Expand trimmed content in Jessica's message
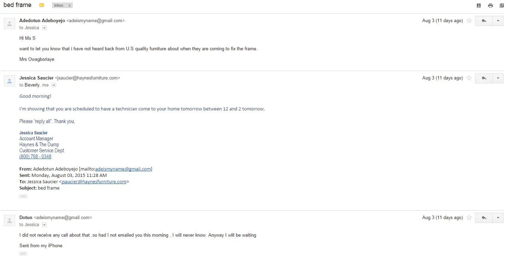The image size is (512, 262). pyautogui.click(x=23, y=196)
